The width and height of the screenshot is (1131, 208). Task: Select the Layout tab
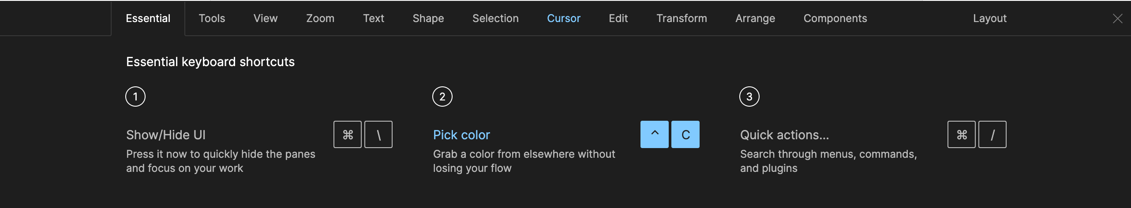click(x=990, y=19)
